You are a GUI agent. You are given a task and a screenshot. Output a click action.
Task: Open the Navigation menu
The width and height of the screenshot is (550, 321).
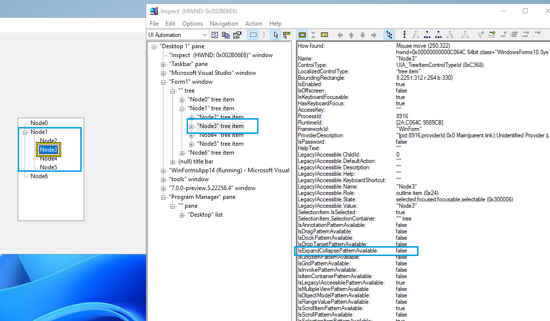224,24
